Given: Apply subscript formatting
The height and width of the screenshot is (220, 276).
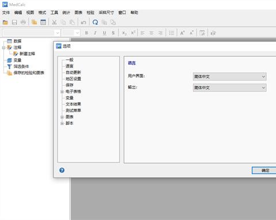Looking at the screenshot, I should point(124,33).
